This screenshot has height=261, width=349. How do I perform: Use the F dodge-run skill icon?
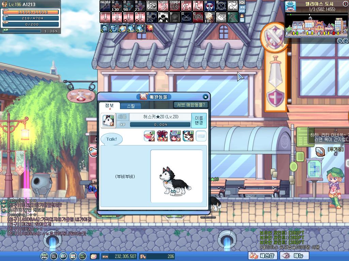(x=152, y=6)
